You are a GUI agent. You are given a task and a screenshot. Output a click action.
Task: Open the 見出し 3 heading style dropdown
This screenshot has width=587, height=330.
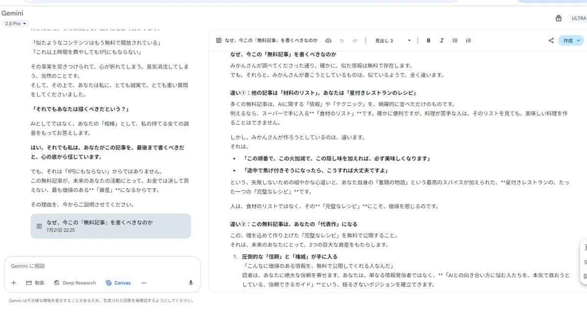click(392, 41)
